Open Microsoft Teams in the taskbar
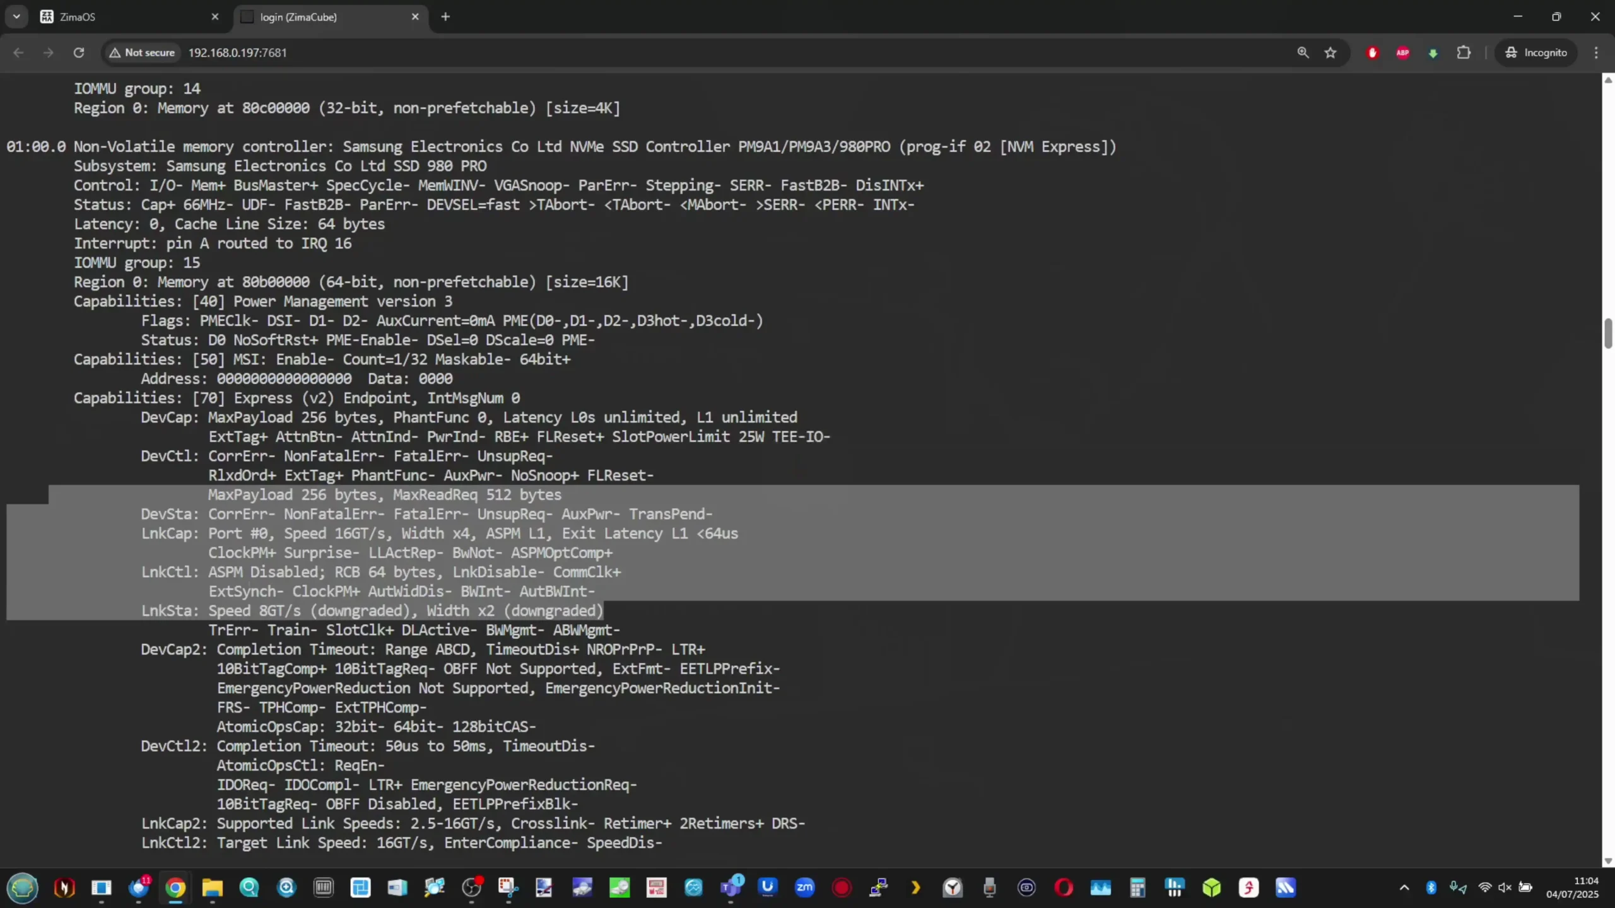This screenshot has width=1615, height=908. (731, 888)
